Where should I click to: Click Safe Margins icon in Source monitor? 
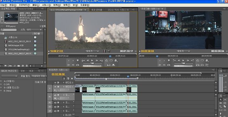coord(111,60)
